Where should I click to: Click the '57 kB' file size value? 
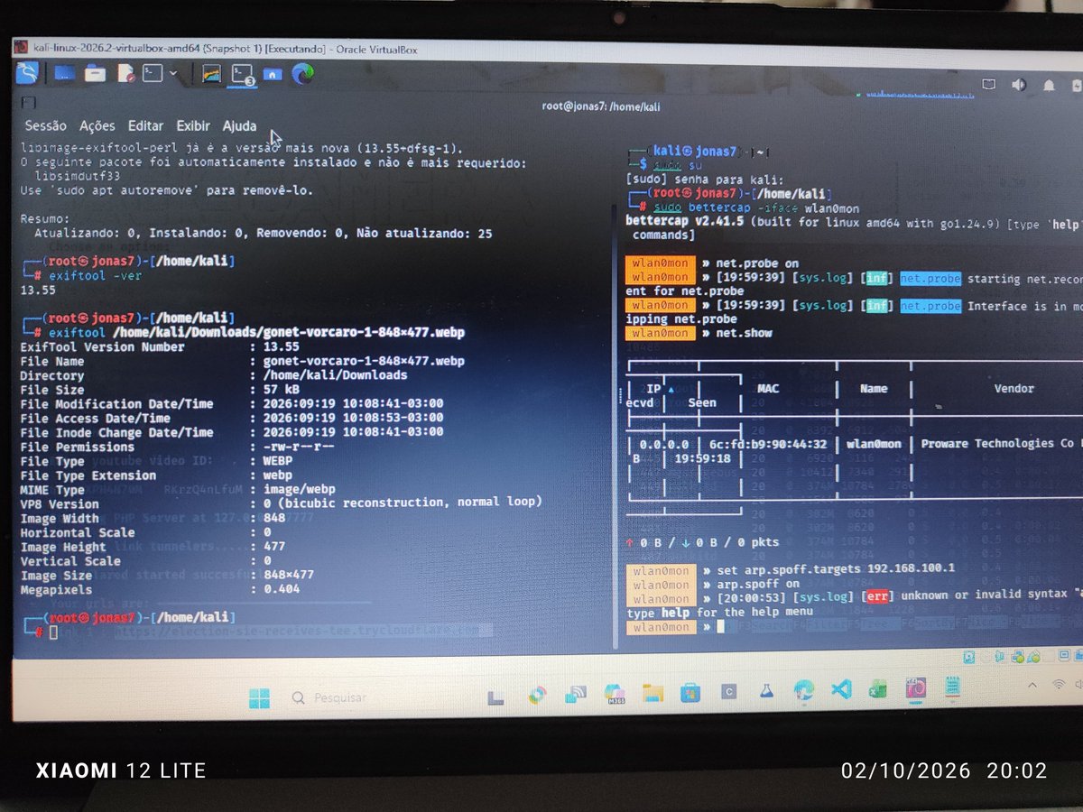click(281, 390)
